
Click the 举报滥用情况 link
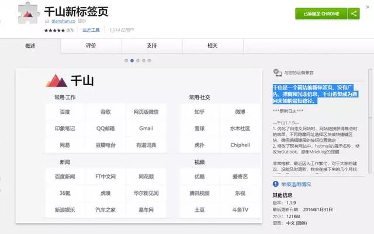click(x=299, y=183)
